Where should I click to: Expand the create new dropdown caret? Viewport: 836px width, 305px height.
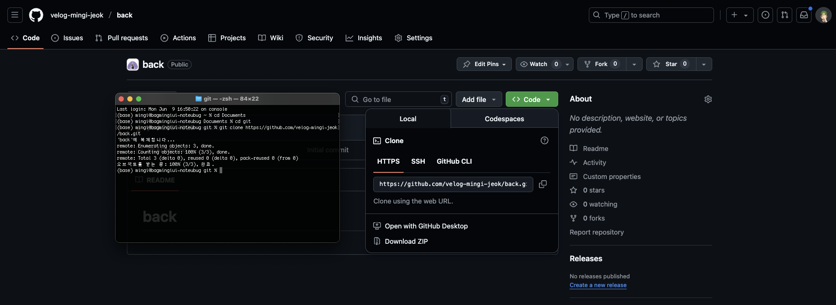point(746,15)
